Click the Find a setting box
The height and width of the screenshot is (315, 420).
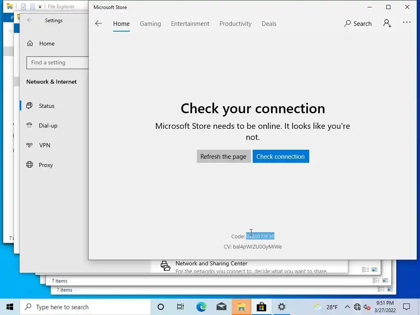click(x=57, y=62)
